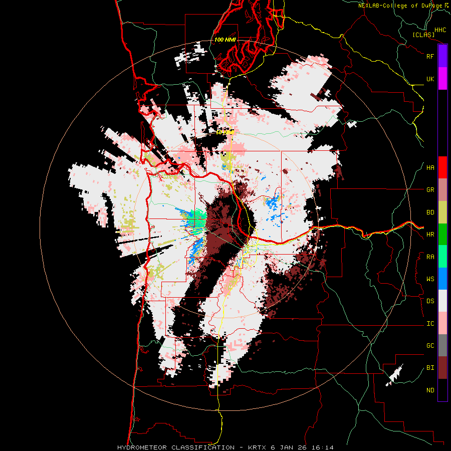The image size is (451, 451).
Task: Click the IC legend label
Action: 430,324
